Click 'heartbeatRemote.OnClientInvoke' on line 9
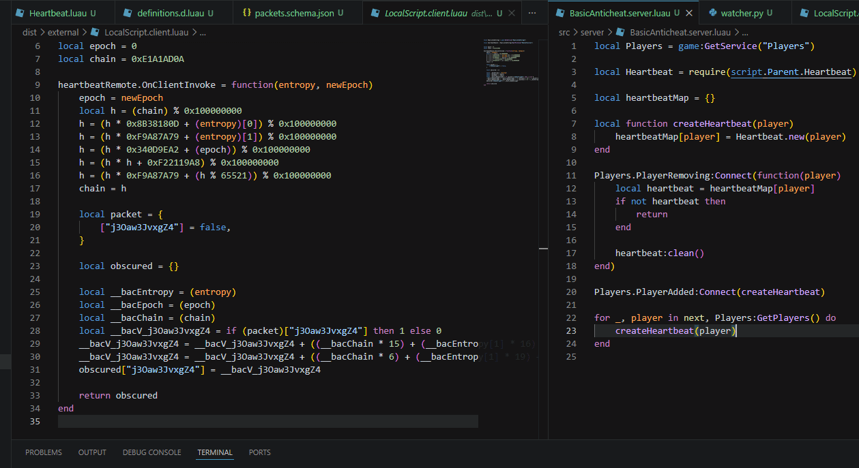 click(136, 84)
